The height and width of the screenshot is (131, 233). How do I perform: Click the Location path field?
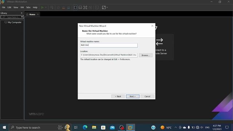(x=109, y=55)
